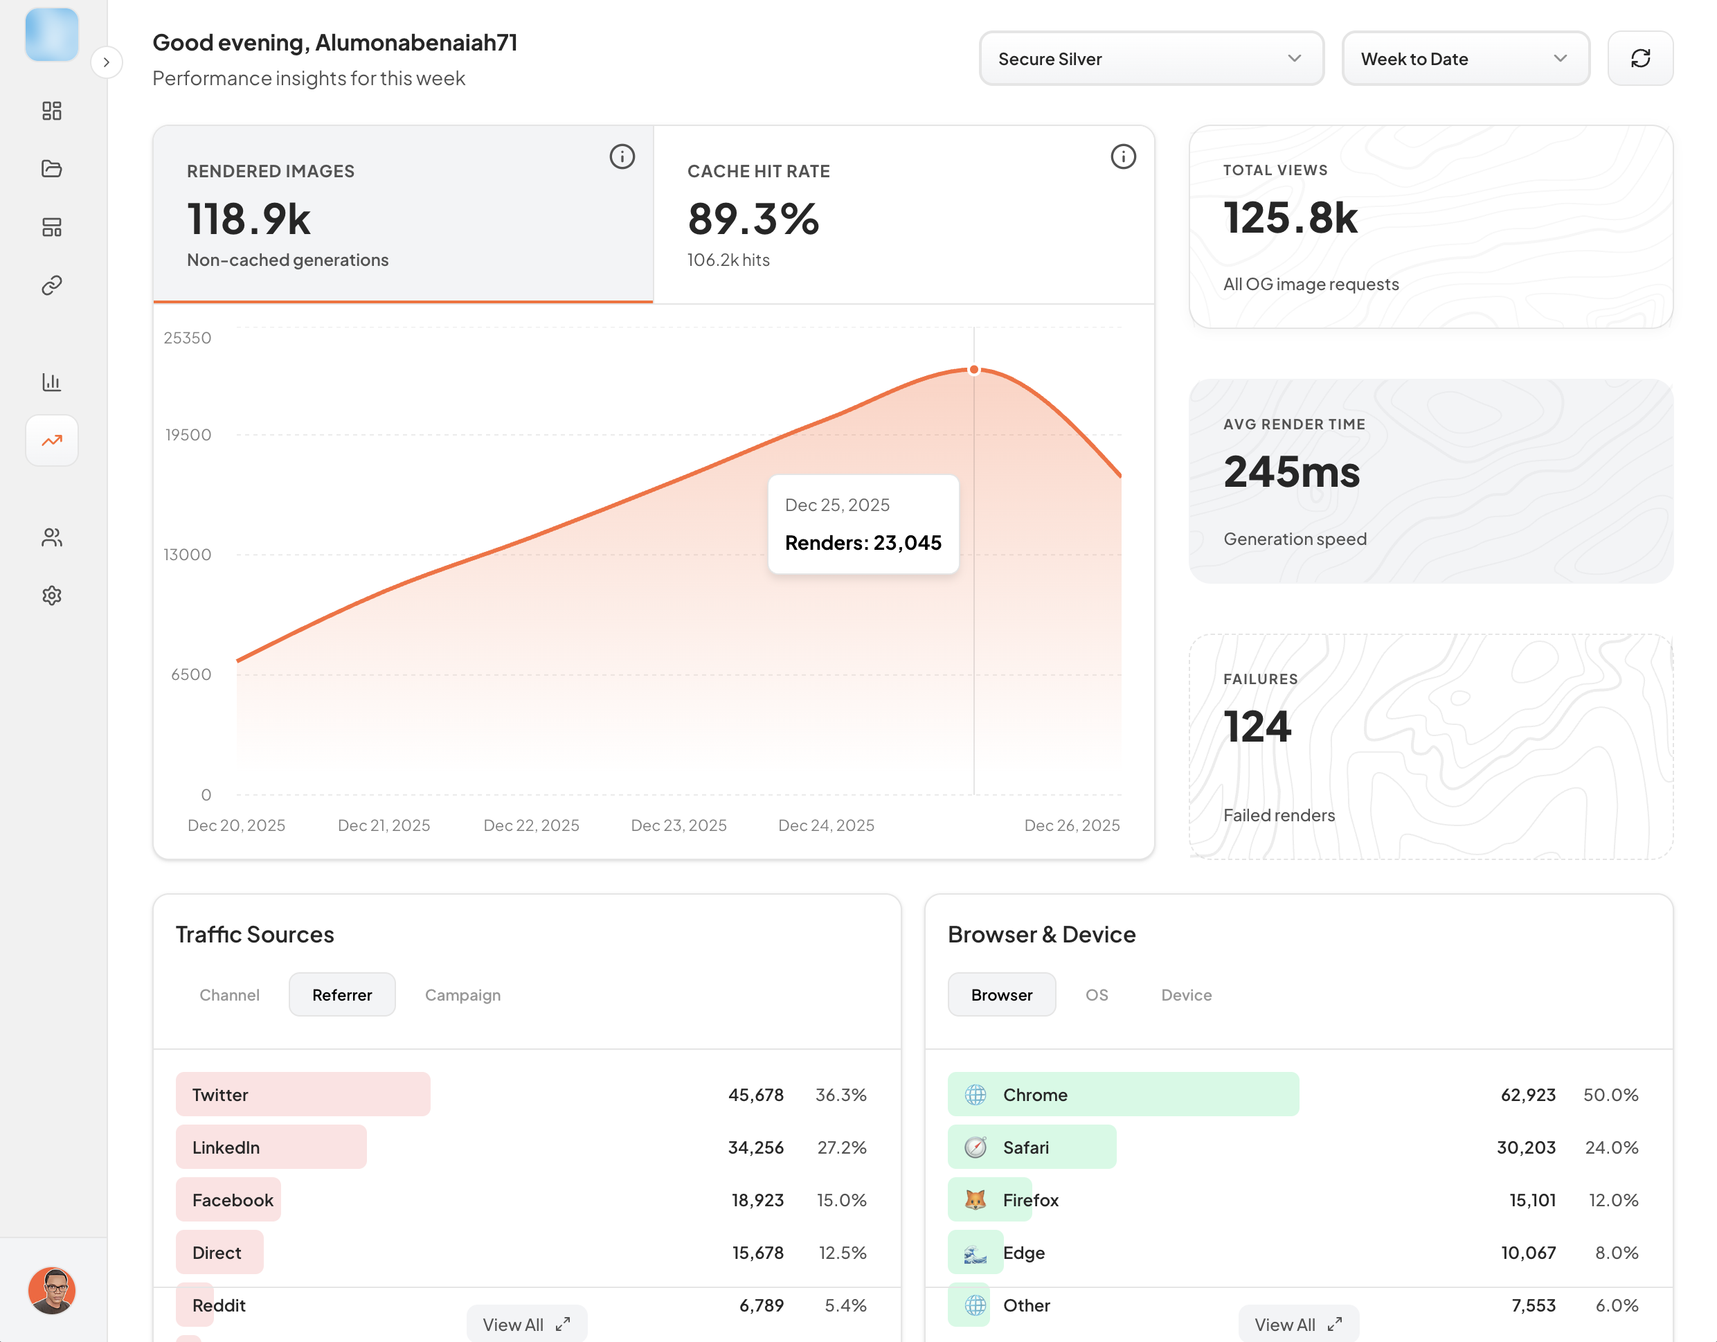The width and height of the screenshot is (1717, 1342).
Task: Click the user avatar at bottom left
Action: (x=52, y=1290)
